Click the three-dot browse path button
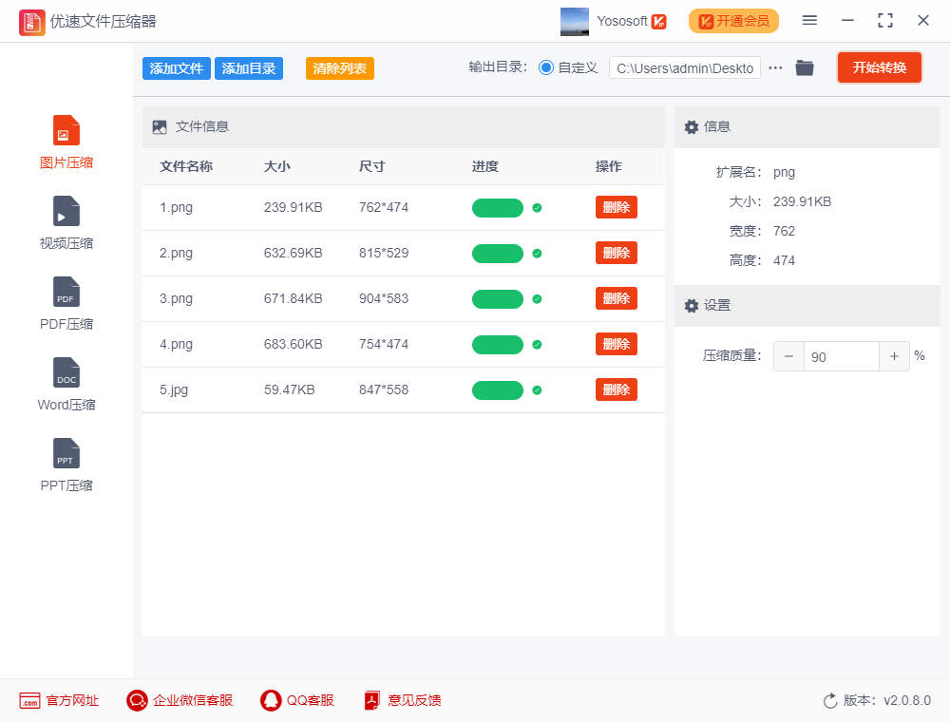The height and width of the screenshot is (722, 950). tap(775, 67)
